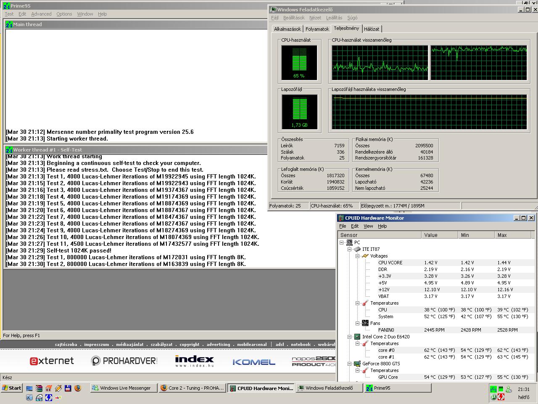
Task: Collapse the ITE IT87 sensor node
Action: 349,249
